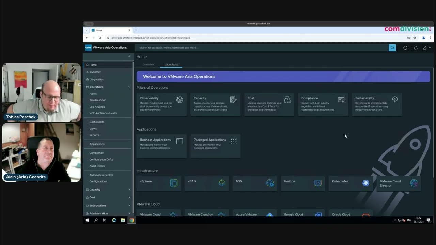This screenshot has width=436, height=245.
Task: Open File Explorer from taskbar
Action: 123,220
